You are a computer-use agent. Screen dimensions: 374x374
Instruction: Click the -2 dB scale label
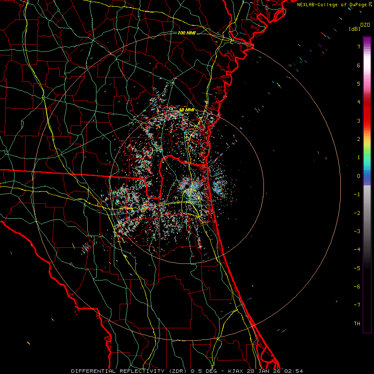click(357, 213)
